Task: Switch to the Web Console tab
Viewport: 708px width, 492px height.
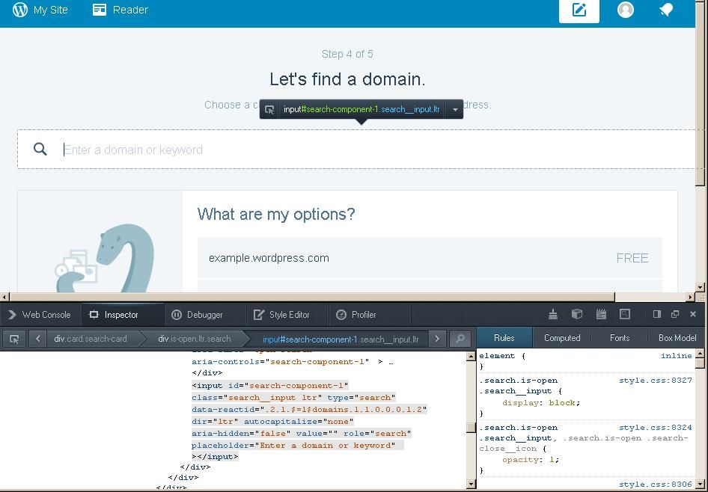Action: click(39, 315)
